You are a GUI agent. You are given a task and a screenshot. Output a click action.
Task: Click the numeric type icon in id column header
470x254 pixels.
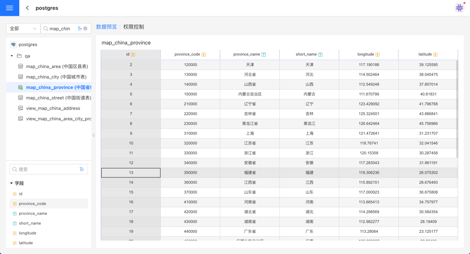point(133,55)
